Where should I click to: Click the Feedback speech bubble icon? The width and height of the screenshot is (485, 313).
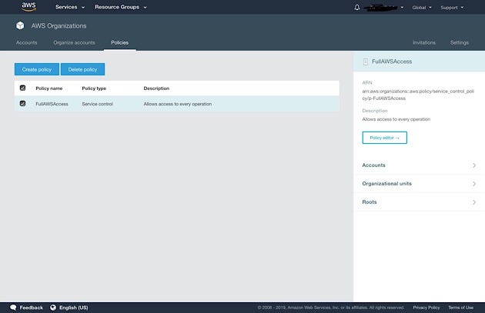click(13, 308)
